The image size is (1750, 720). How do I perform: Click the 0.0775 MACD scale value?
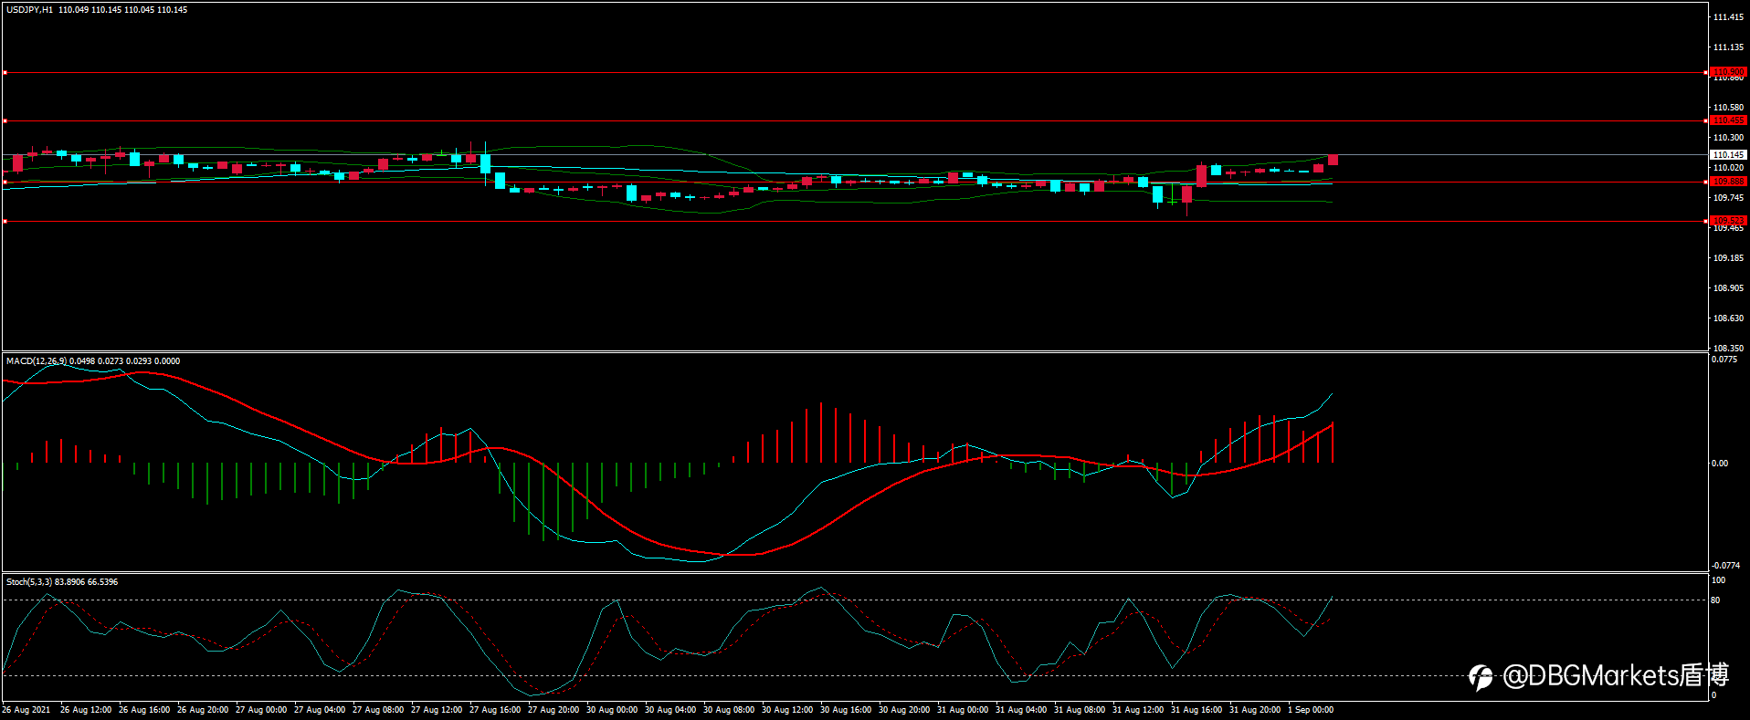pos(1724,360)
